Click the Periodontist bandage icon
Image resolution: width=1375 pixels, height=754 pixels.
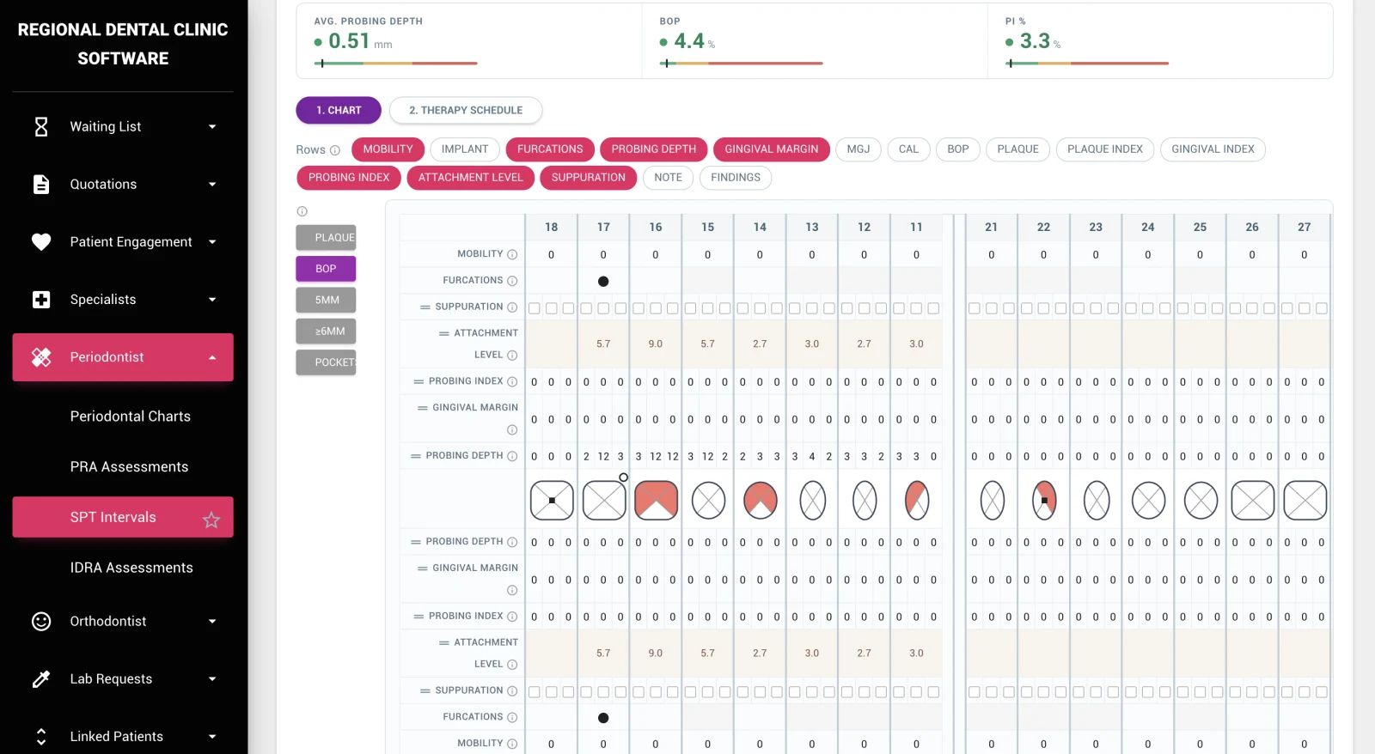(x=40, y=357)
